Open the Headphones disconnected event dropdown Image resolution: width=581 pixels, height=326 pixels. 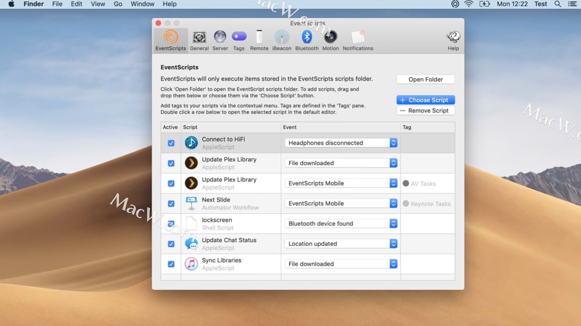pyautogui.click(x=341, y=143)
